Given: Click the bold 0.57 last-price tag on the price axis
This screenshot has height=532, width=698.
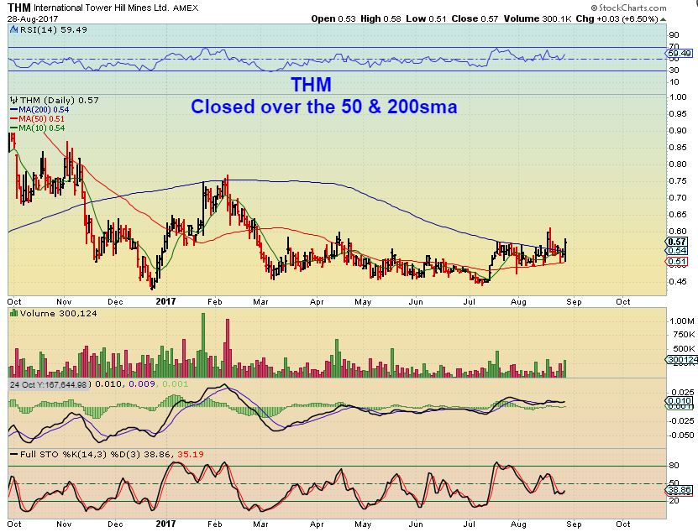Looking at the screenshot, I should click(x=677, y=242).
